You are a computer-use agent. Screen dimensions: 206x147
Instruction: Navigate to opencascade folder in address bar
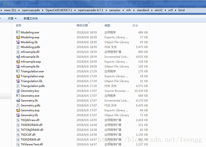click(31, 10)
